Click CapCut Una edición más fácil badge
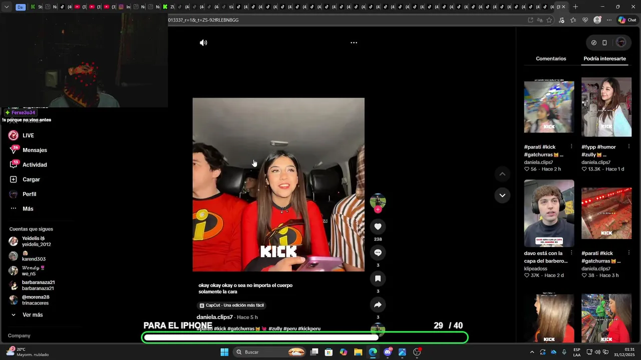641x360 pixels. tap(231, 305)
